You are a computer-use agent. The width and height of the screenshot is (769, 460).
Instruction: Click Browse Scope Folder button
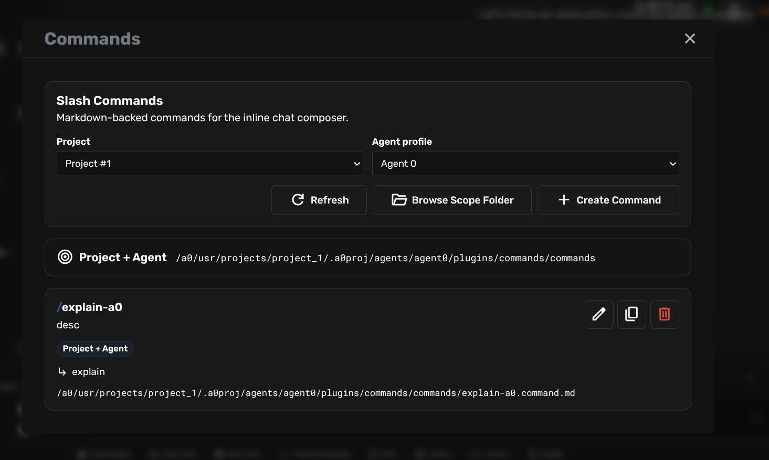(452, 200)
